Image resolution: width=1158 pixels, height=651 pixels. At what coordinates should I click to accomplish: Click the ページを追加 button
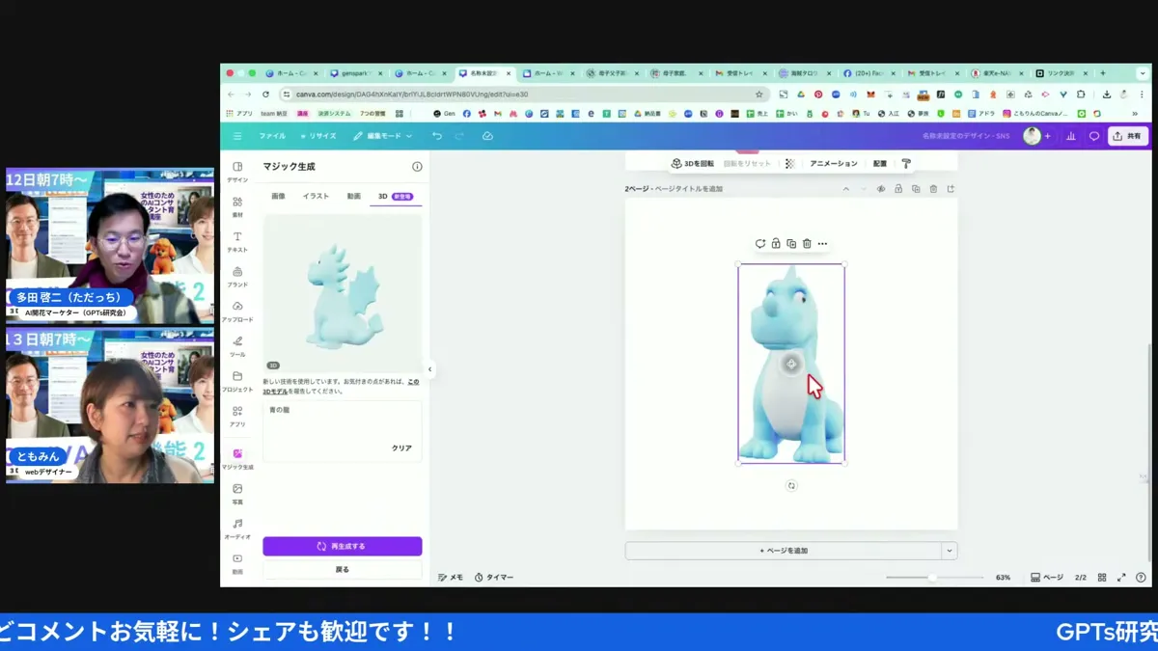(784, 551)
